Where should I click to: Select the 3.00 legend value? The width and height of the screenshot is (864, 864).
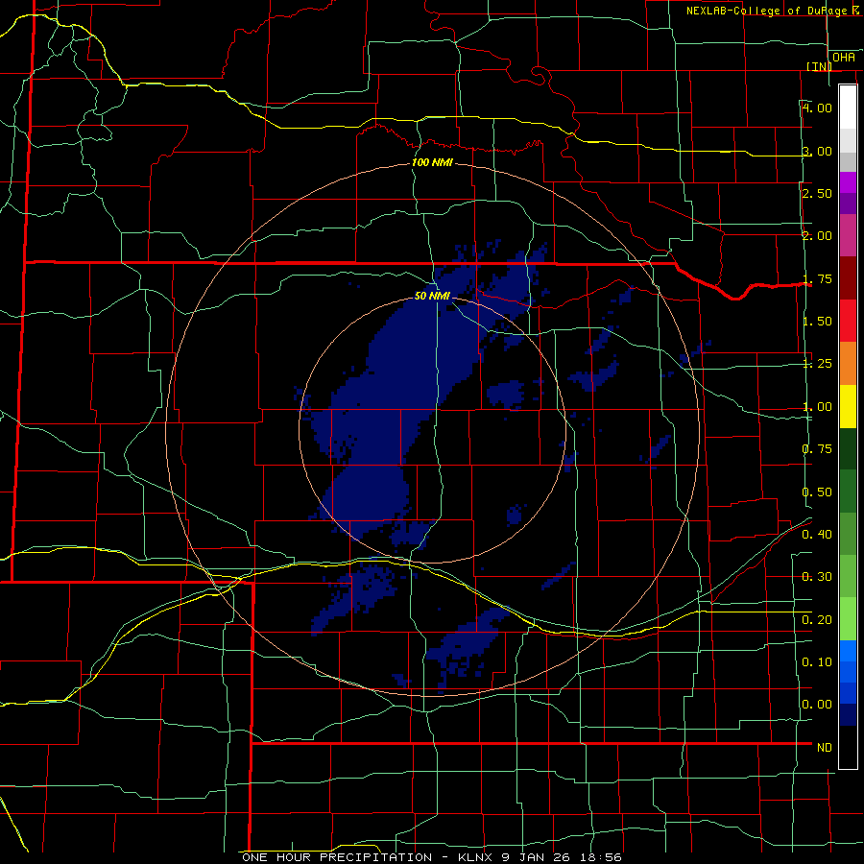point(817,151)
